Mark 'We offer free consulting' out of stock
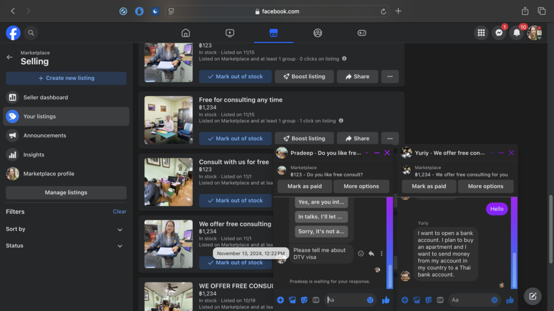Image resolution: width=554 pixels, height=311 pixels. pyautogui.click(x=235, y=262)
